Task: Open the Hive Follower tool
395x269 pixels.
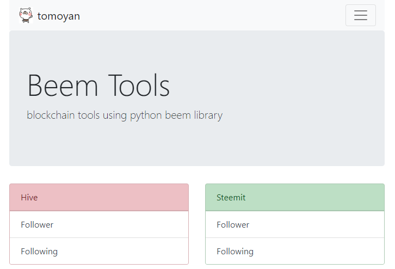Action: coord(99,224)
